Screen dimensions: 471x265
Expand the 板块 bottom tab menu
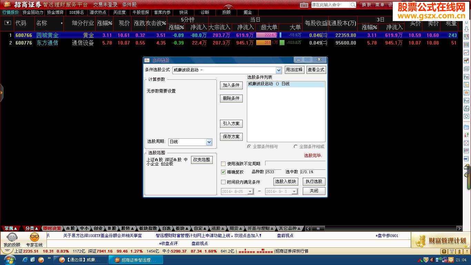click(x=182, y=228)
